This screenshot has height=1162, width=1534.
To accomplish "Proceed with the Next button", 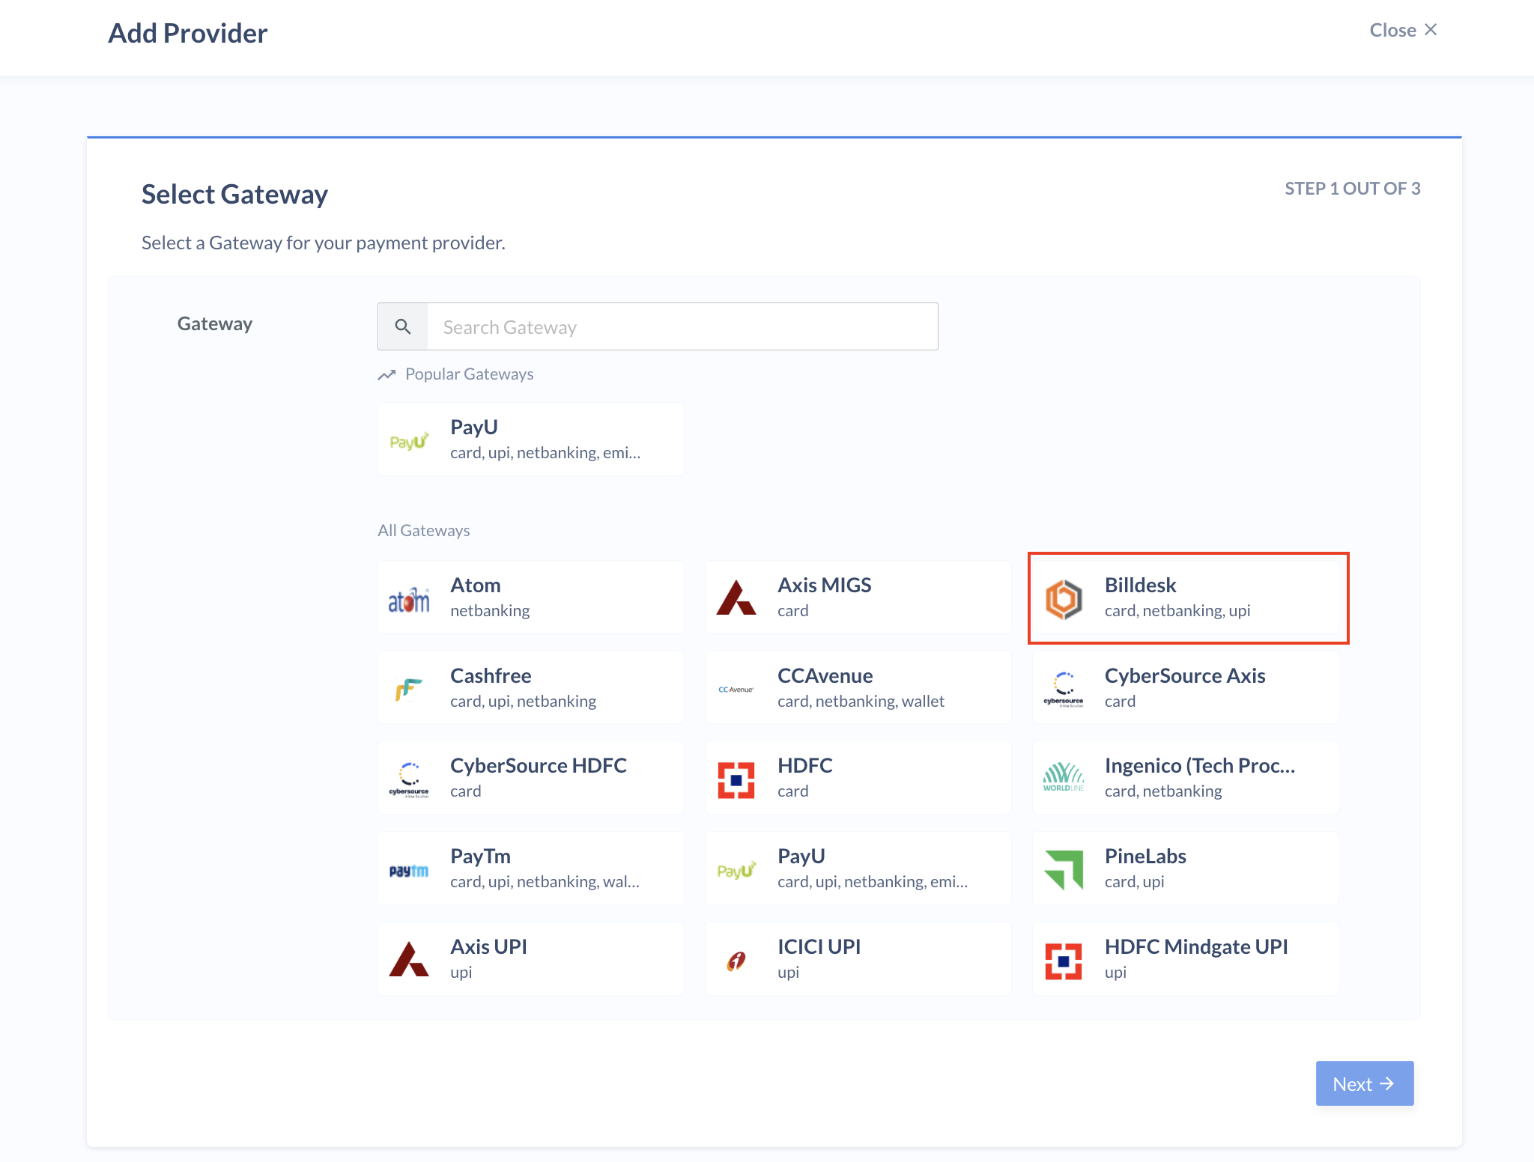I will (1365, 1083).
